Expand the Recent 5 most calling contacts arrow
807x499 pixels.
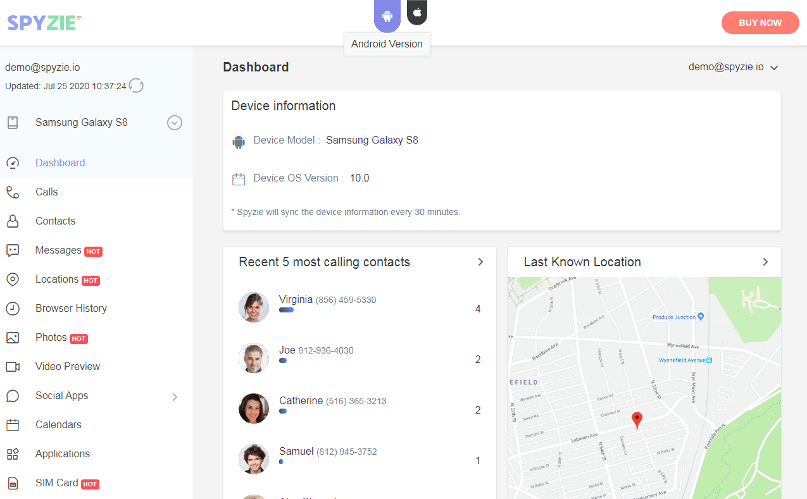[480, 262]
